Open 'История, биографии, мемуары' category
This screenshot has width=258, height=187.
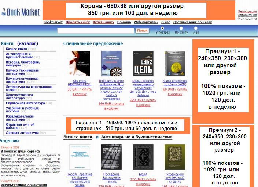point(23,64)
